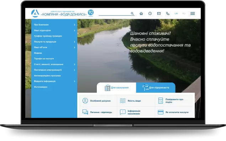Click the Інформація населенню message icon
The image size is (226, 141).
(123, 112)
